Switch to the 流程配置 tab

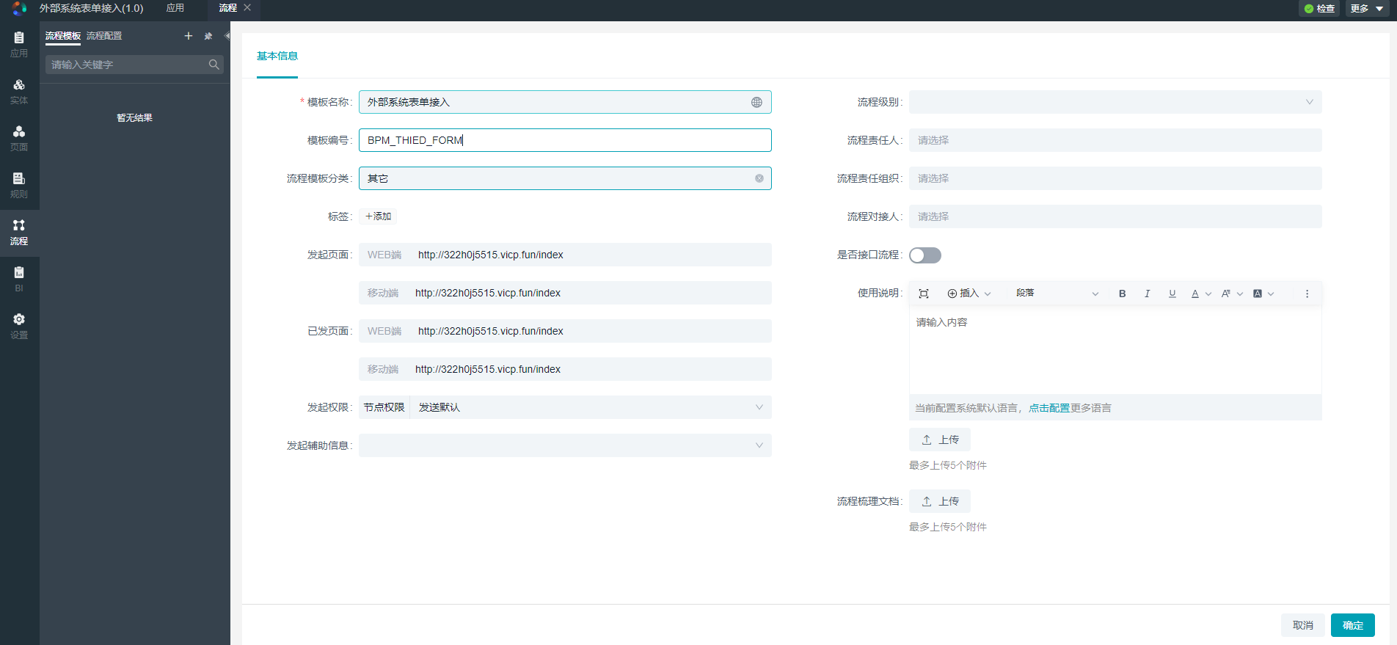tap(104, 36)
